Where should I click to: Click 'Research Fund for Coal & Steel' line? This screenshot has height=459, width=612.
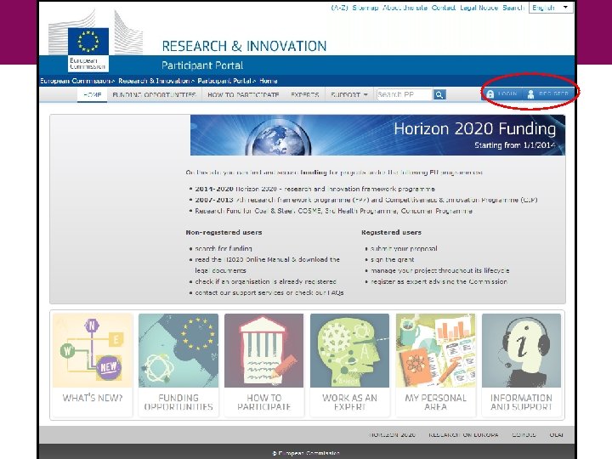(x=333, y=211)
